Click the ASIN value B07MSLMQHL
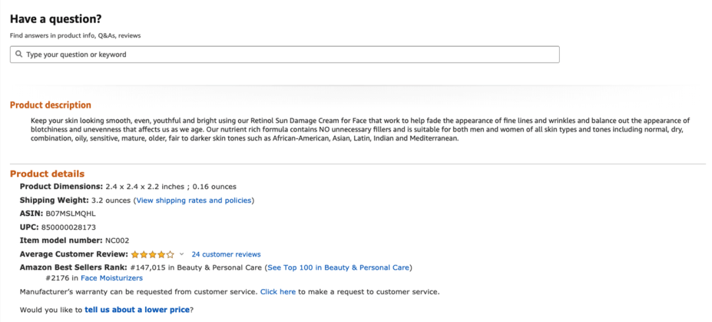 click(x=71, y=213)
